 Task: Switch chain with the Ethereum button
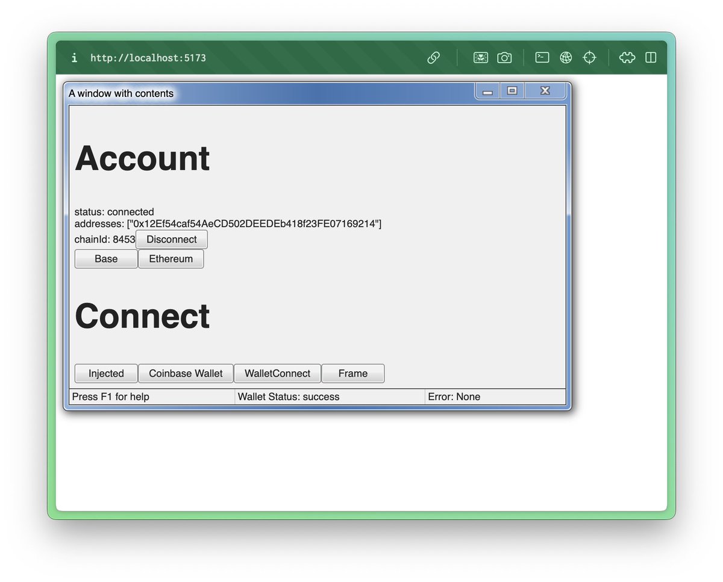(x=171, y=259)
